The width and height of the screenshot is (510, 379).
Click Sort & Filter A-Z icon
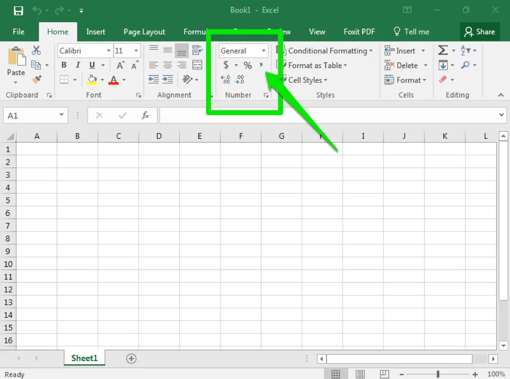click(x=466, y=50)
